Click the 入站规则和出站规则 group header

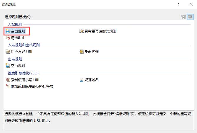pyautogui.click(x=24, y=45)
